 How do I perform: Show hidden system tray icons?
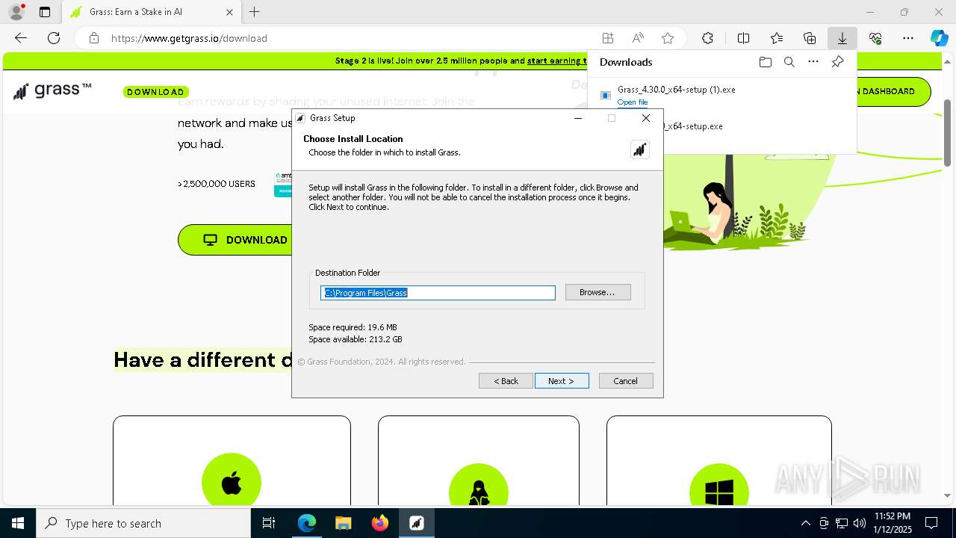click(x=805, y=523)
